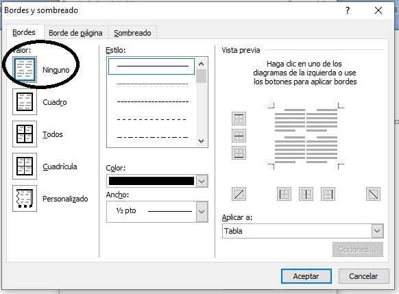Viewport: 399px width, 294px height.
Task: Choose the Cuadrícula border setting icon
Action: [25, 166]
